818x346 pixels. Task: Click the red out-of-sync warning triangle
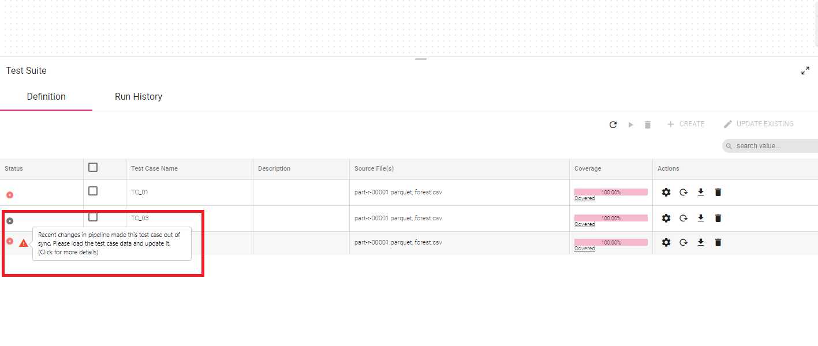(23, 243)
